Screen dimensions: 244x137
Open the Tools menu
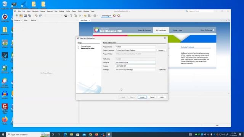[x=80, y=11]
